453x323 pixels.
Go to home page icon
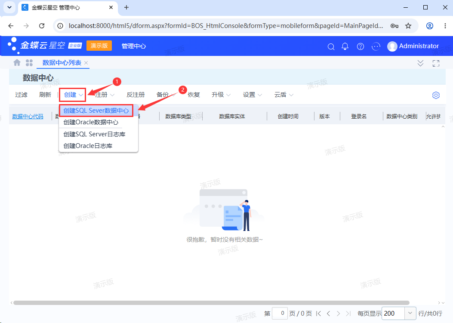17,62
